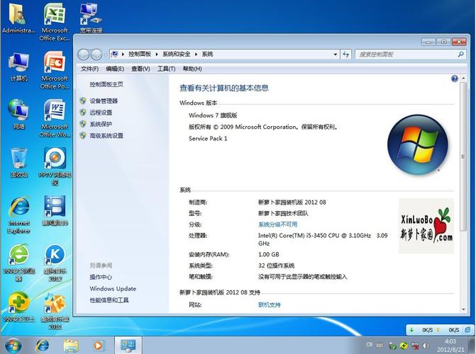The height and width of the screenshot is (354, 476).
Task: Click the scrollbar up arrow
Action: point(463,78)
